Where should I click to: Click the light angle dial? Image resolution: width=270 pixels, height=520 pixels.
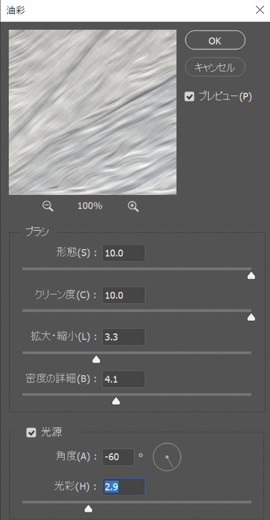(167, 457)
